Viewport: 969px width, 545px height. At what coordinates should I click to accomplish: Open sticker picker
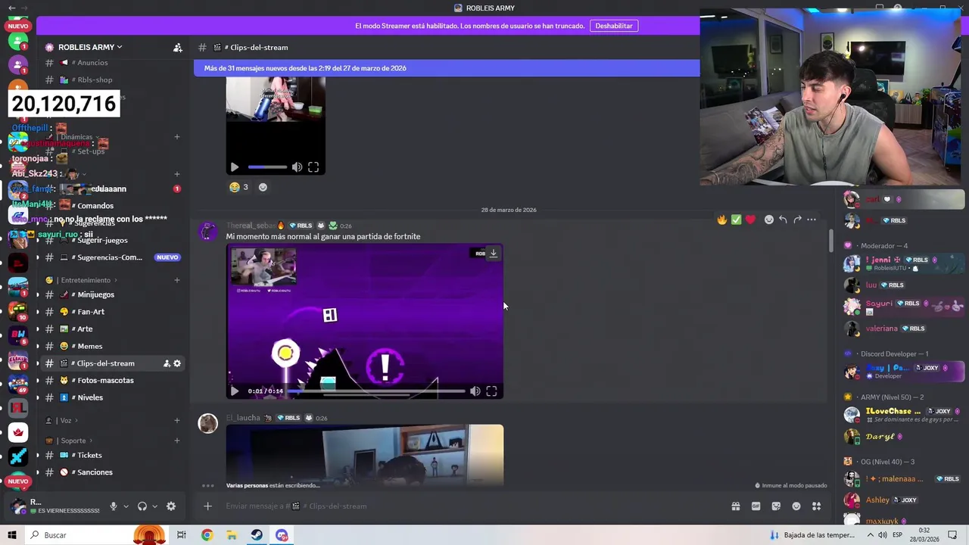click(776, 506)
